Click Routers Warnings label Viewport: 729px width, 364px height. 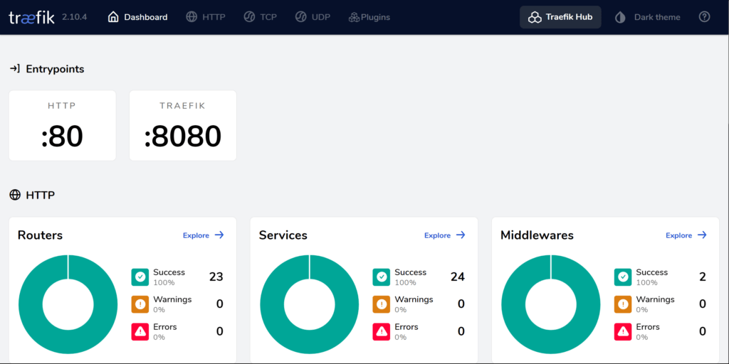pos(172,299)
